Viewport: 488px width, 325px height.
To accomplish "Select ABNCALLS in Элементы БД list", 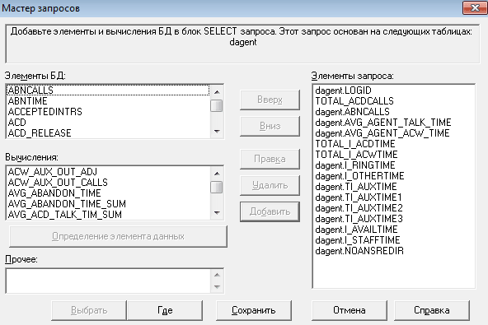I will (x=108, y=91).
